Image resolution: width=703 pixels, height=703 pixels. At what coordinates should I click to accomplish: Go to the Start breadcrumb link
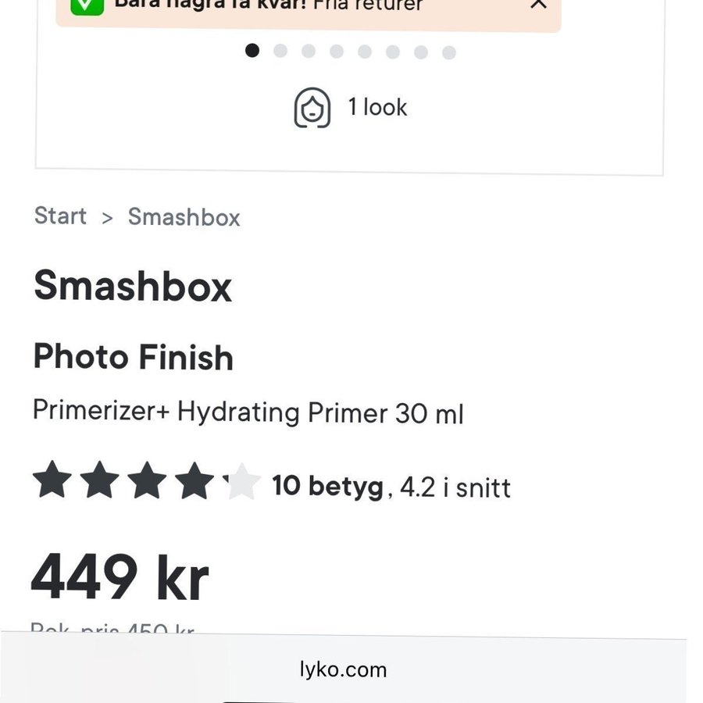[x=60, y=216]
